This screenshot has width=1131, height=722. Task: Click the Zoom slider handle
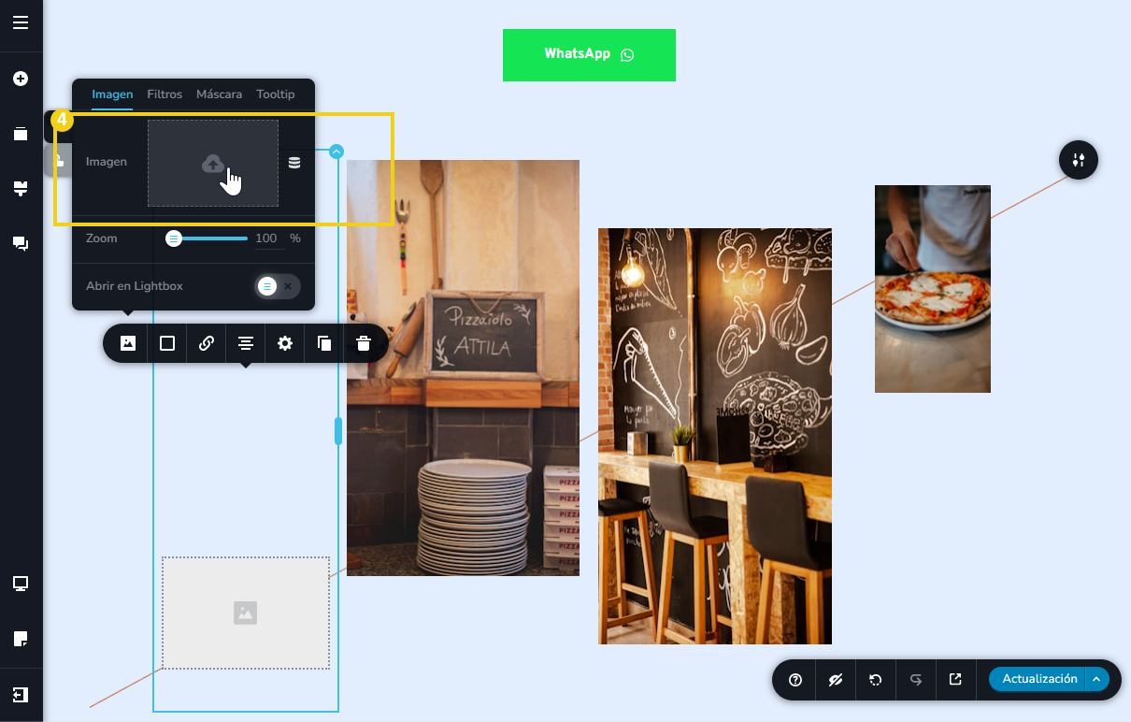coord(174,238)
